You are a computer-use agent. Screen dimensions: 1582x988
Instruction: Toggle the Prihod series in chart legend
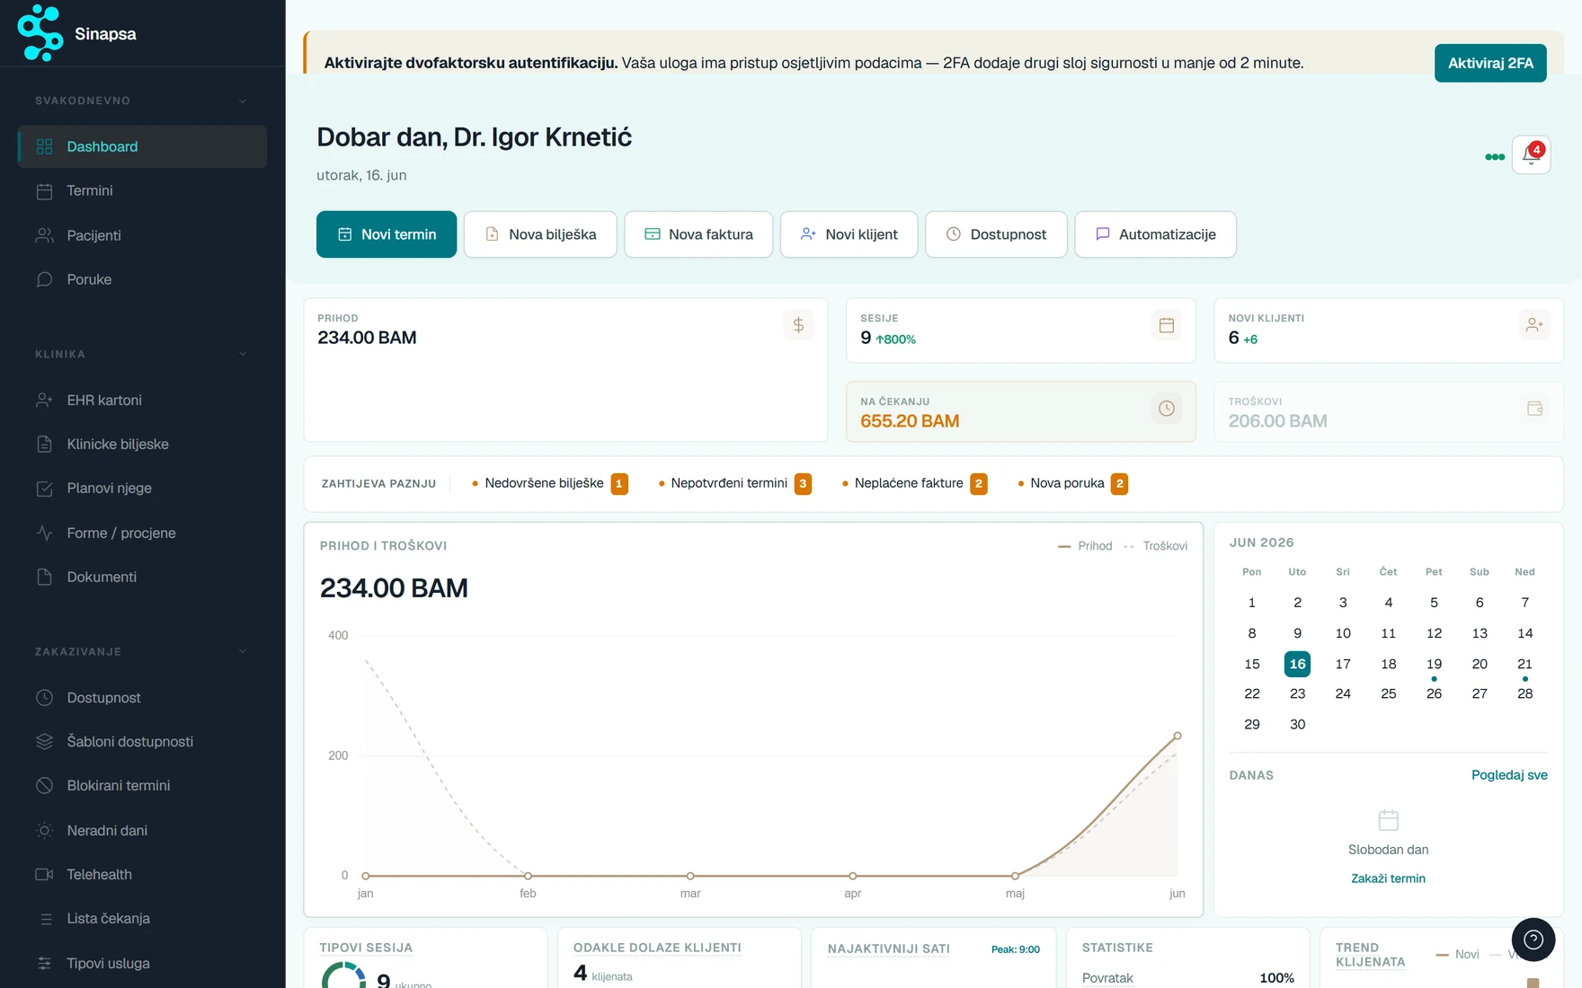(1085, 546)
